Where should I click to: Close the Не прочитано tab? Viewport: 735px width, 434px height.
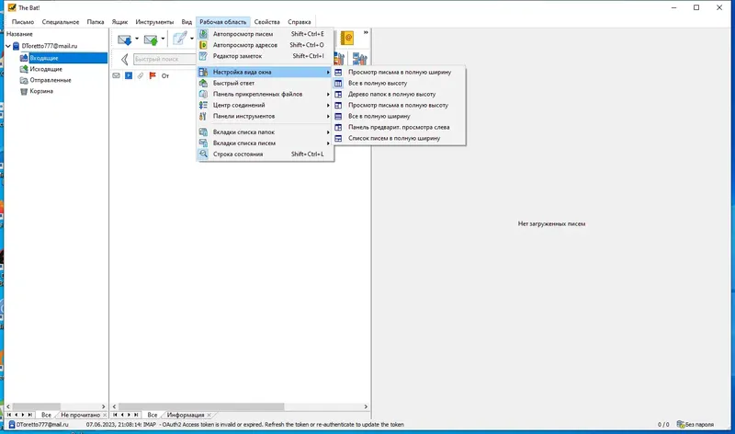(105, 416)
